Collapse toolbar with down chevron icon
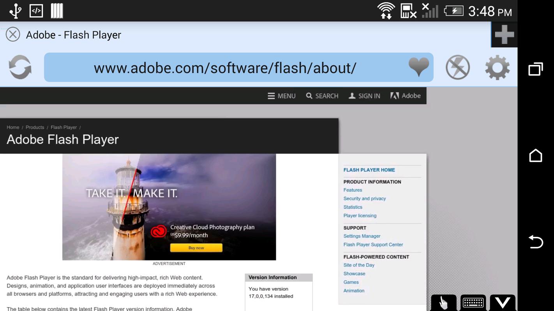Image resolution: width=554 pixels, height=311 pixels. pyautogui.click(x=503, y=302)
